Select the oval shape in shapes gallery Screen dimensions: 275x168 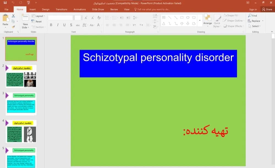[188, 17]
